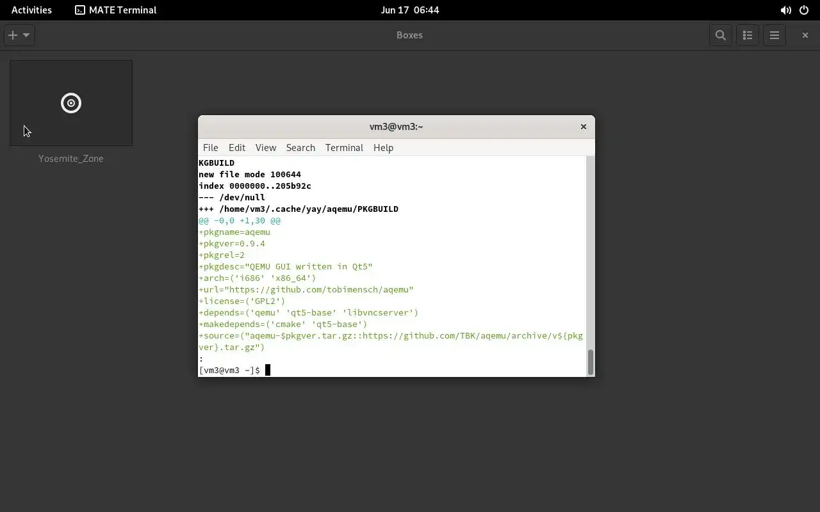
Task: Switch Boxes to list view icon
Action: tap(748, 35)
